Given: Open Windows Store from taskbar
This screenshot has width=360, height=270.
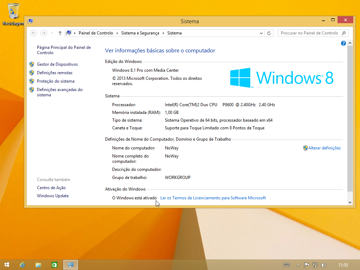Looking at the screenshot, I should click(x=54, y=265).
